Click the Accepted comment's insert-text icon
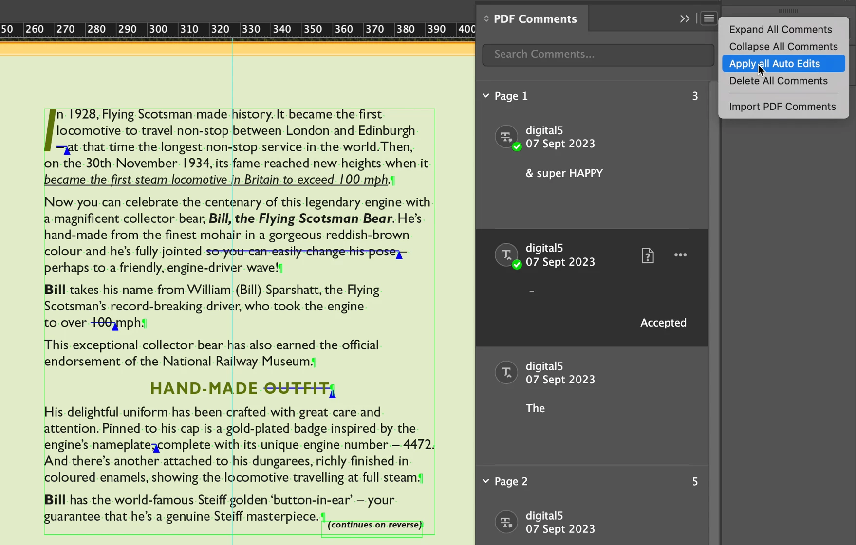856x545 pixels. point(506,254)
